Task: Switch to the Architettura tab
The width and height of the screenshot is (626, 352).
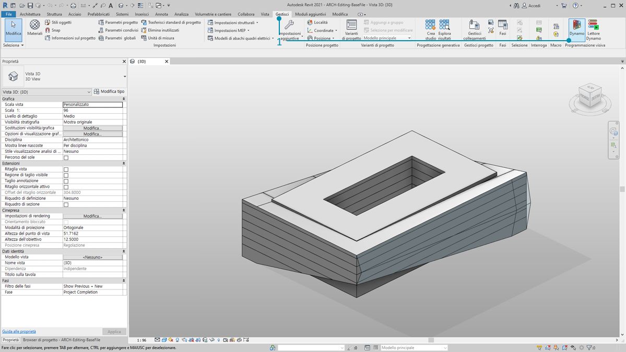Action: pos(30,14)
